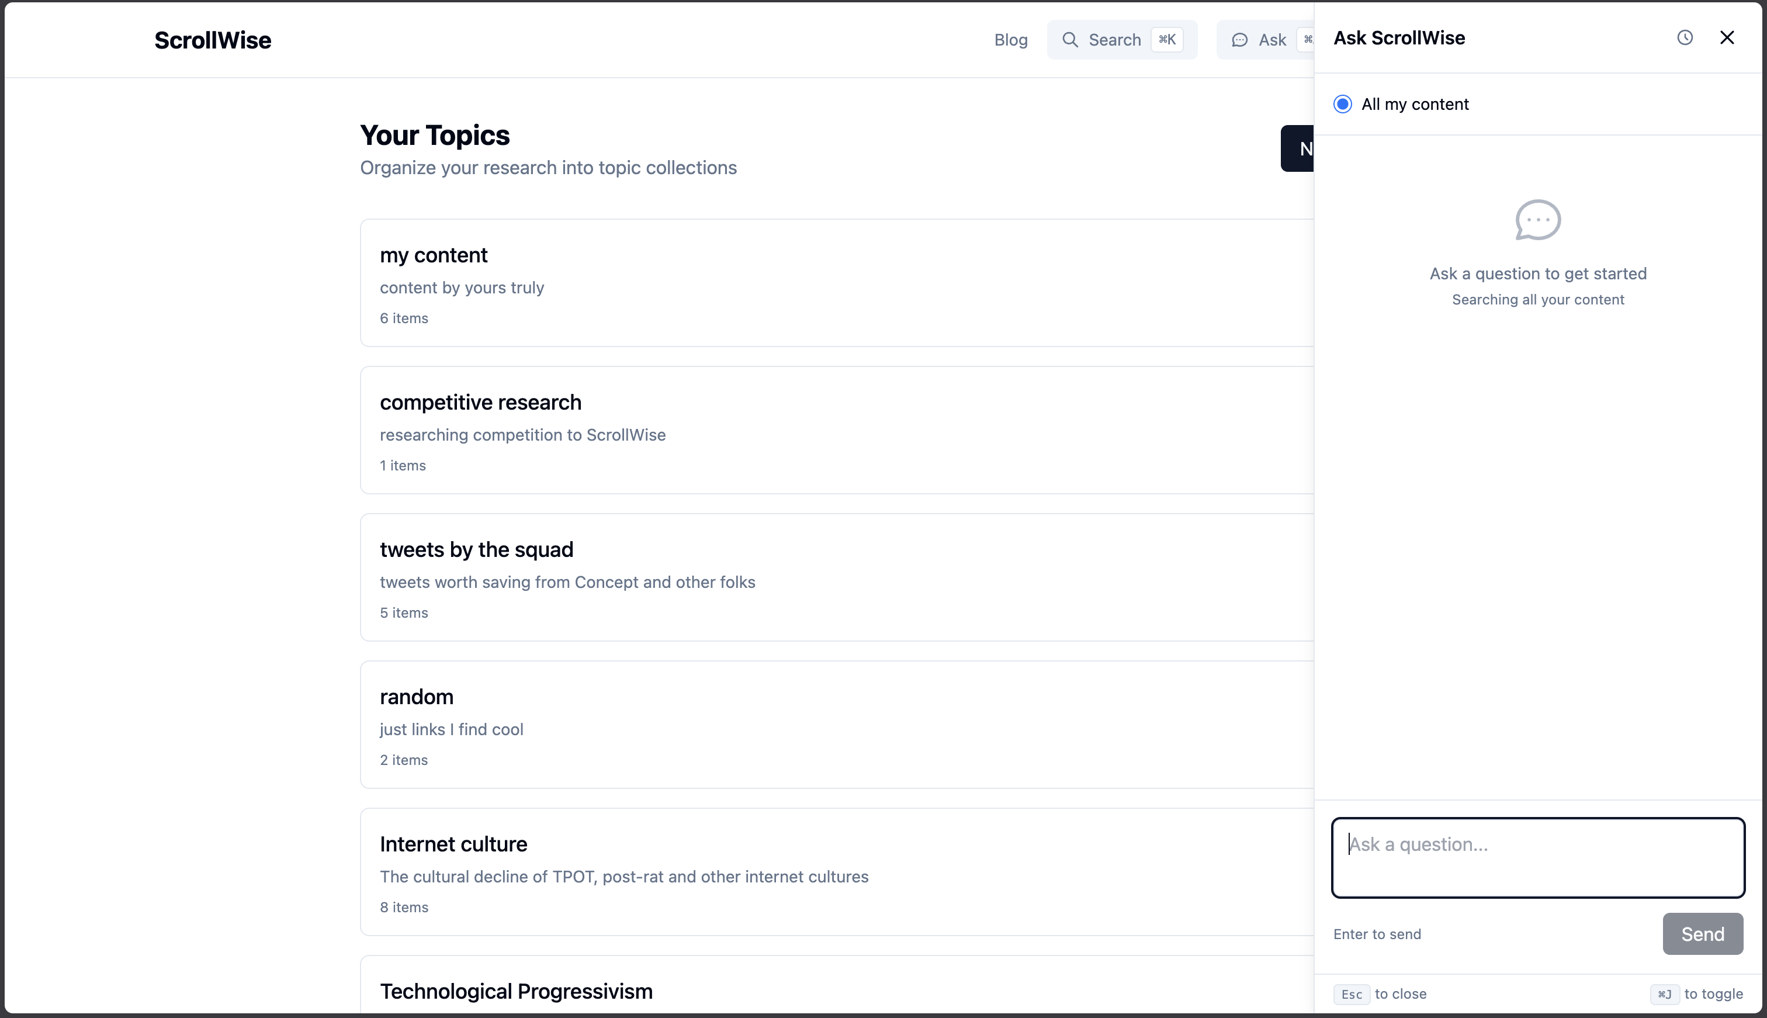Open the Blog link
The width and height of the screenshot is (1767, 1018).
pos(1010,40)
